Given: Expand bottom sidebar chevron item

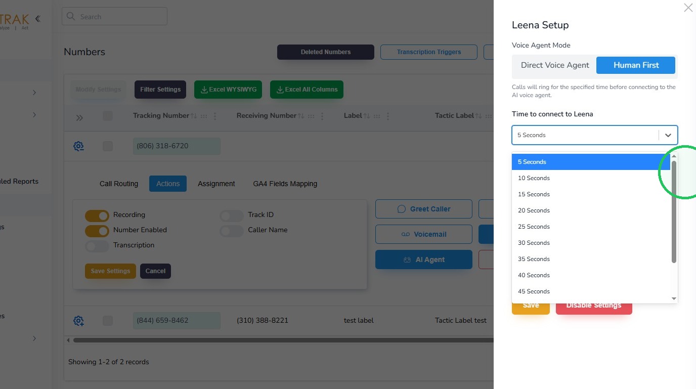Looking at the screenshot, I should (x=34, y=338).
